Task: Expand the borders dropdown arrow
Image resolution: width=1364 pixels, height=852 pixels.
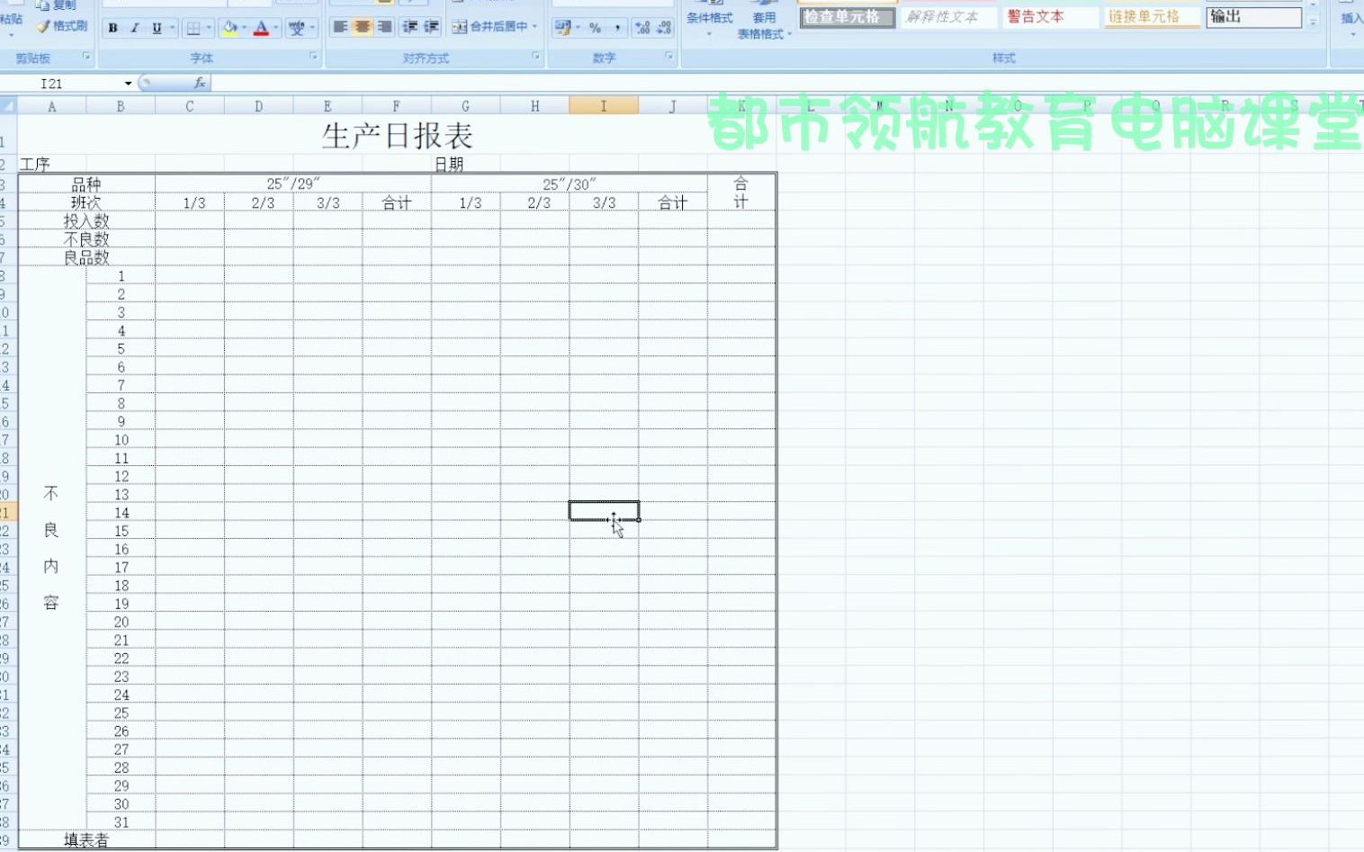Action: tap(209, 28)
